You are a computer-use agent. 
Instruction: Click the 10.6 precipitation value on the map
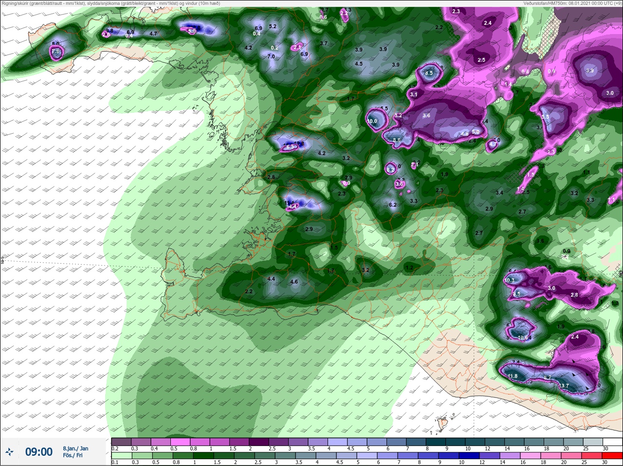pos(523,338)
